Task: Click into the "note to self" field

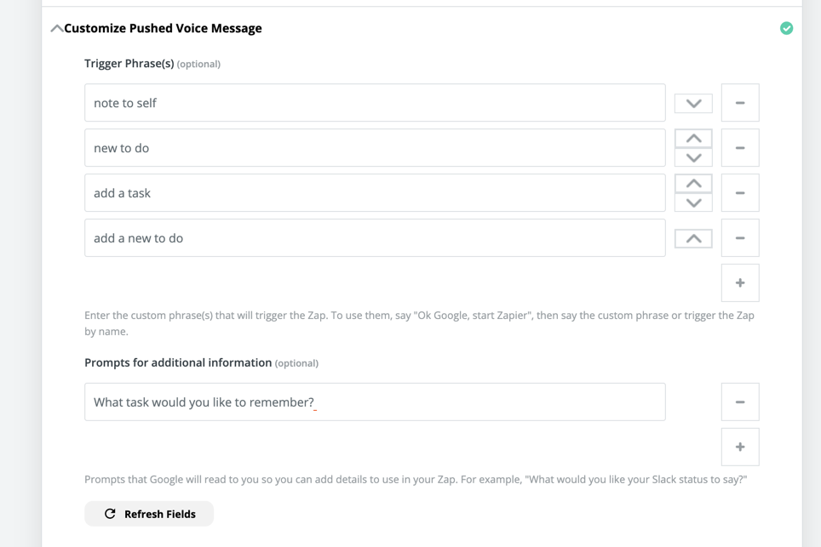Action: [375, 103]
